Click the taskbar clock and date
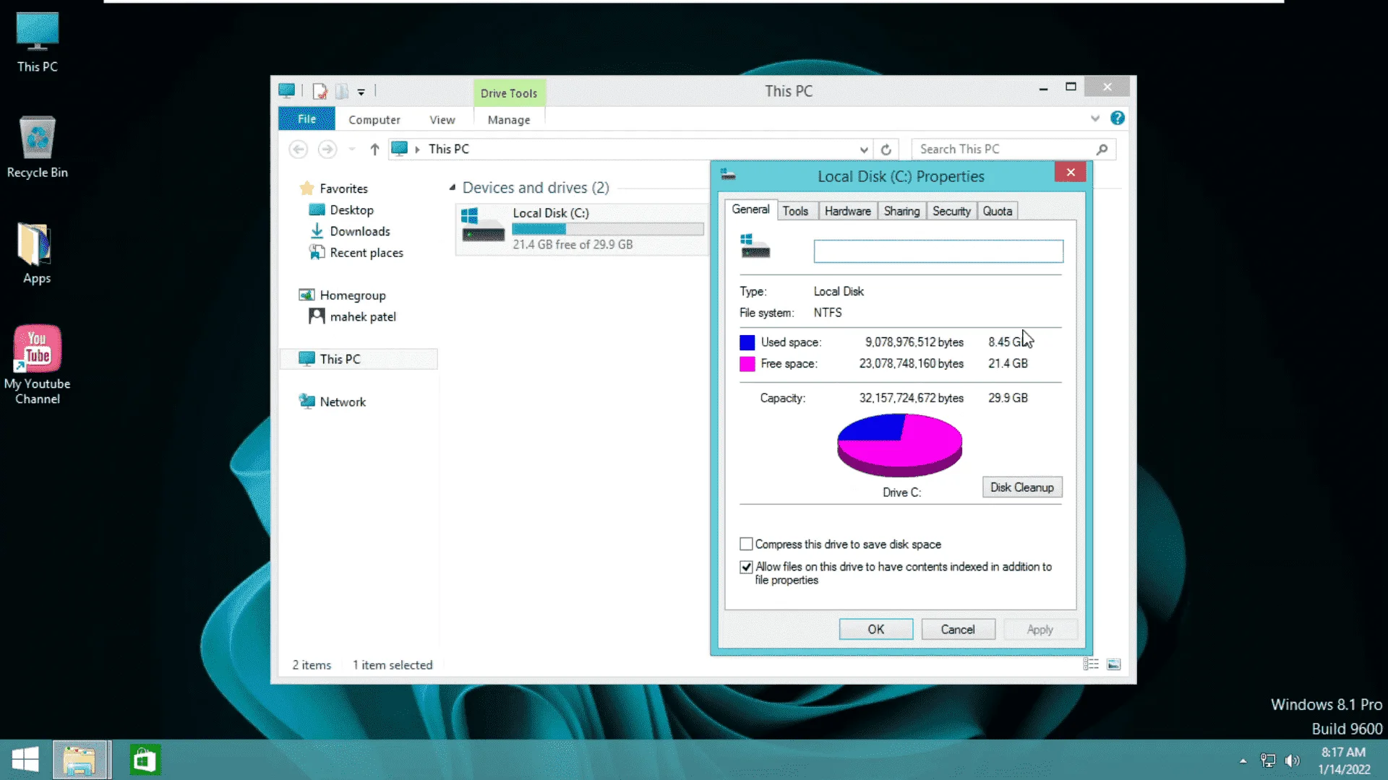The height and width of the screenshot is (780, 1388). (1344, 760)
